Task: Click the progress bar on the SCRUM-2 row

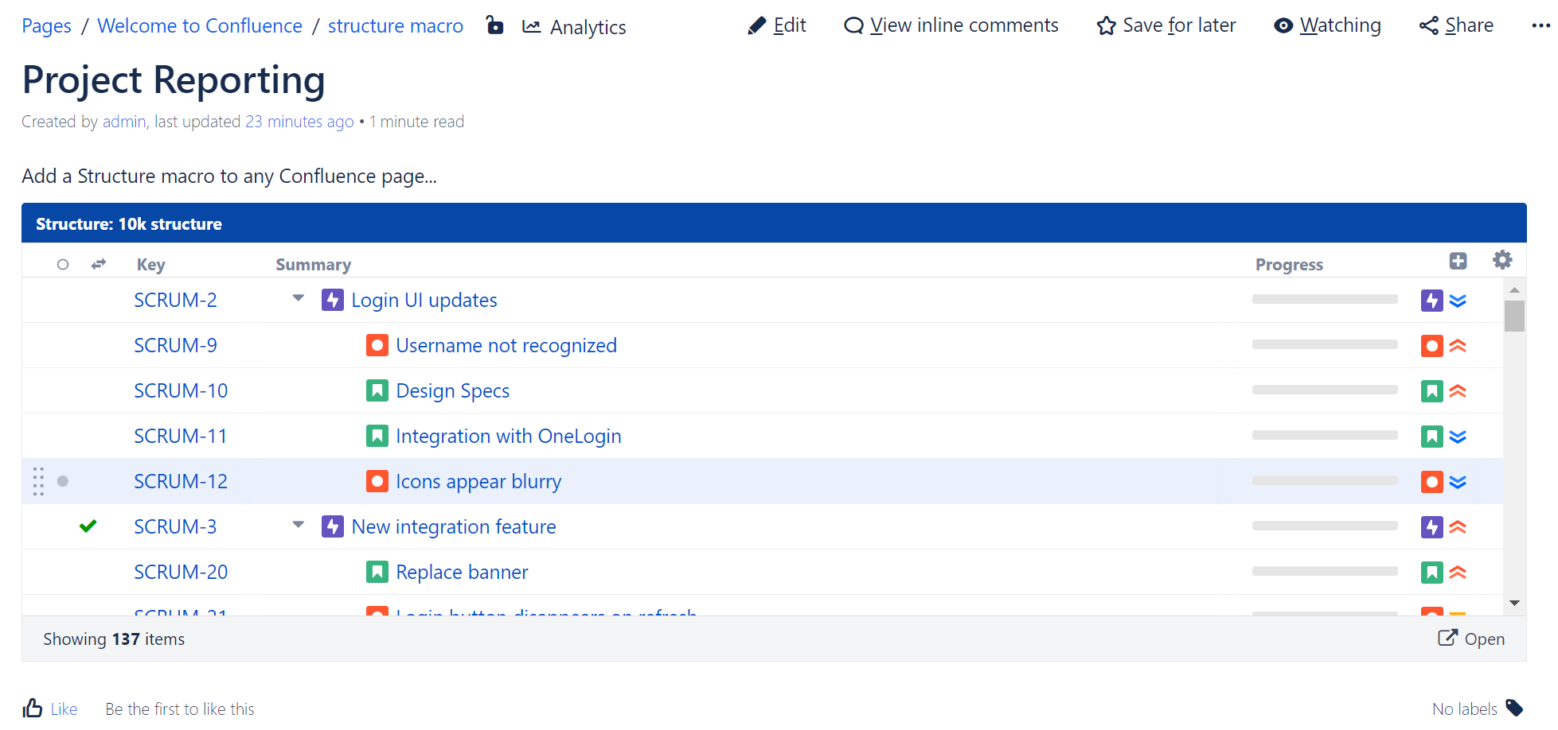Action: [1324, 300]
